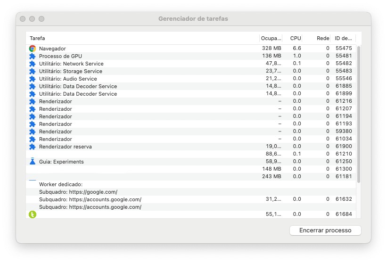The height and width of the screenshot is (263, 387).
Task: Click the ID de... column header
Action: click(343, 38)
